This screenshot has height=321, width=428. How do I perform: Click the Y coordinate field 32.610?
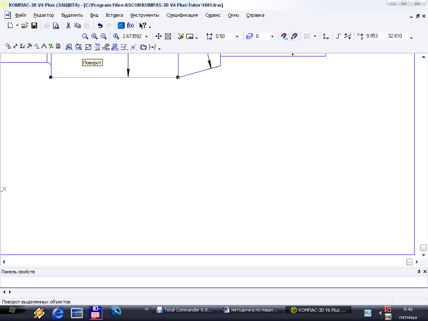[397, 36]
